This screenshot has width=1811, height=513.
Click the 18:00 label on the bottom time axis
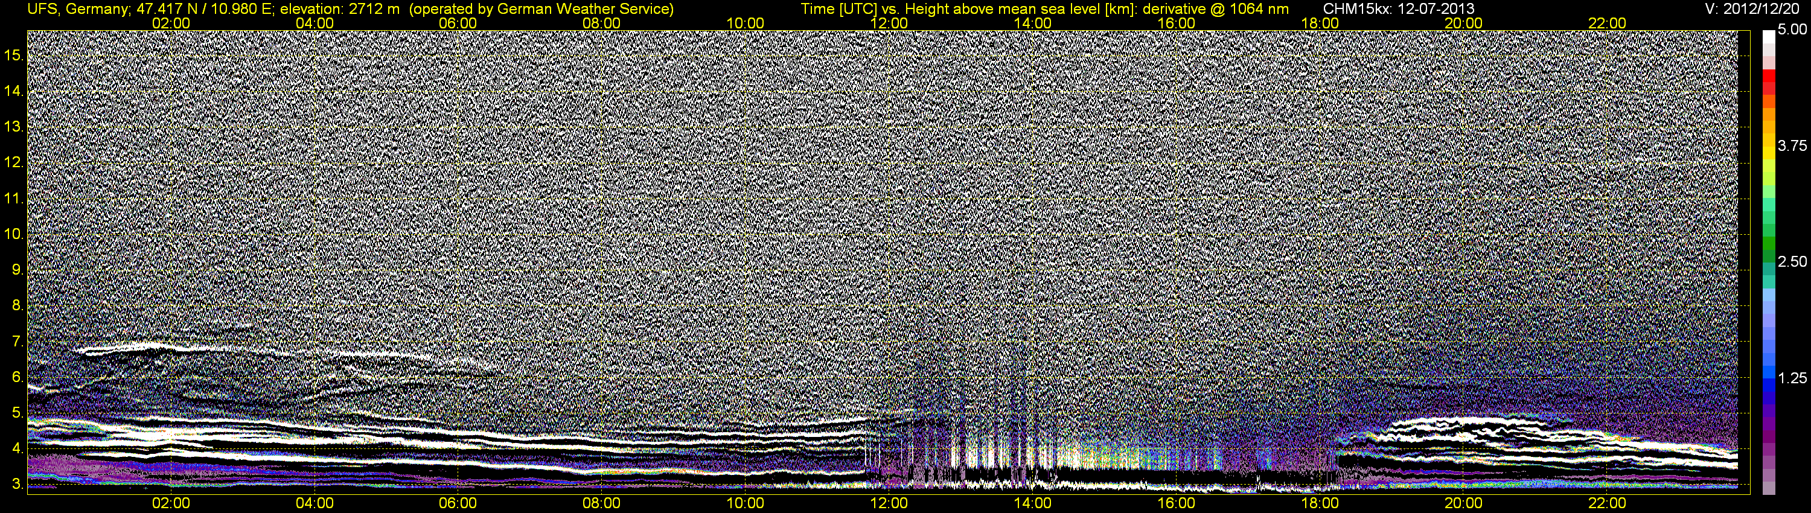1320,503
